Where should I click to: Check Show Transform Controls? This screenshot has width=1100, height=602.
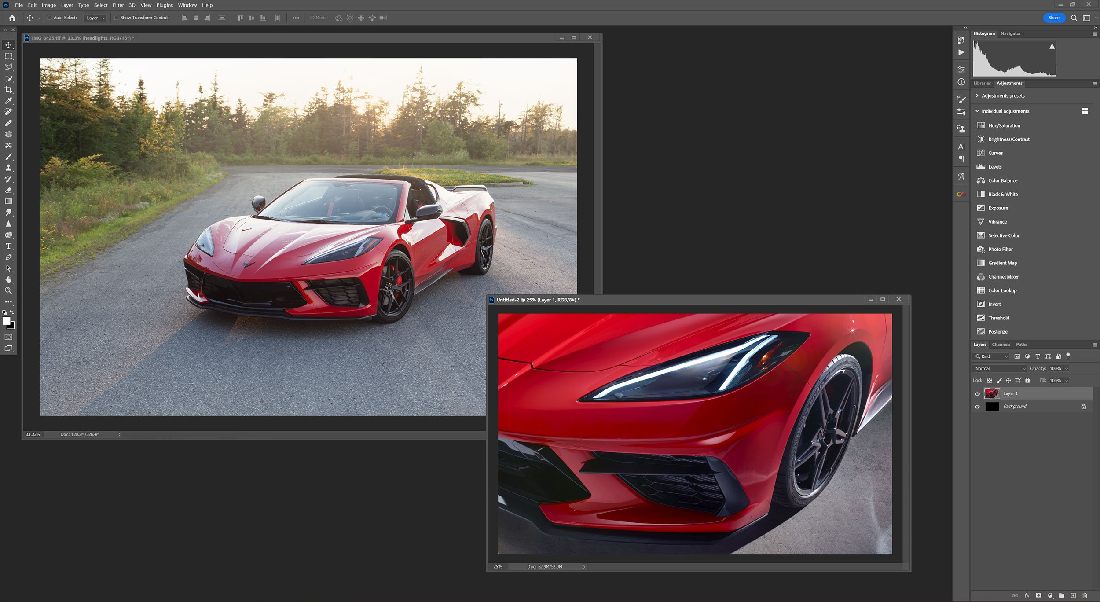117,18
